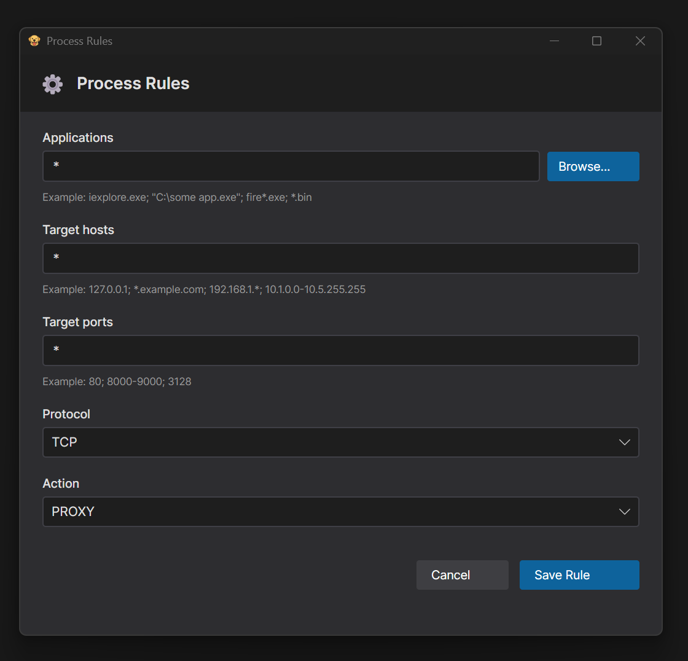The width and height of the screenshot is (688, 661).
Task: Click the Target ports label
Action: pyautogui.click(x=77, y=322)
